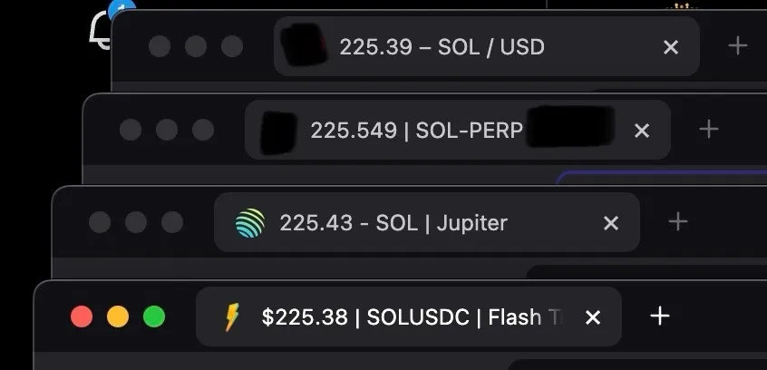Click leftmost gray button of Jupiter window
The height and width of the screenshot is (370, 767).
coord(100,222)
